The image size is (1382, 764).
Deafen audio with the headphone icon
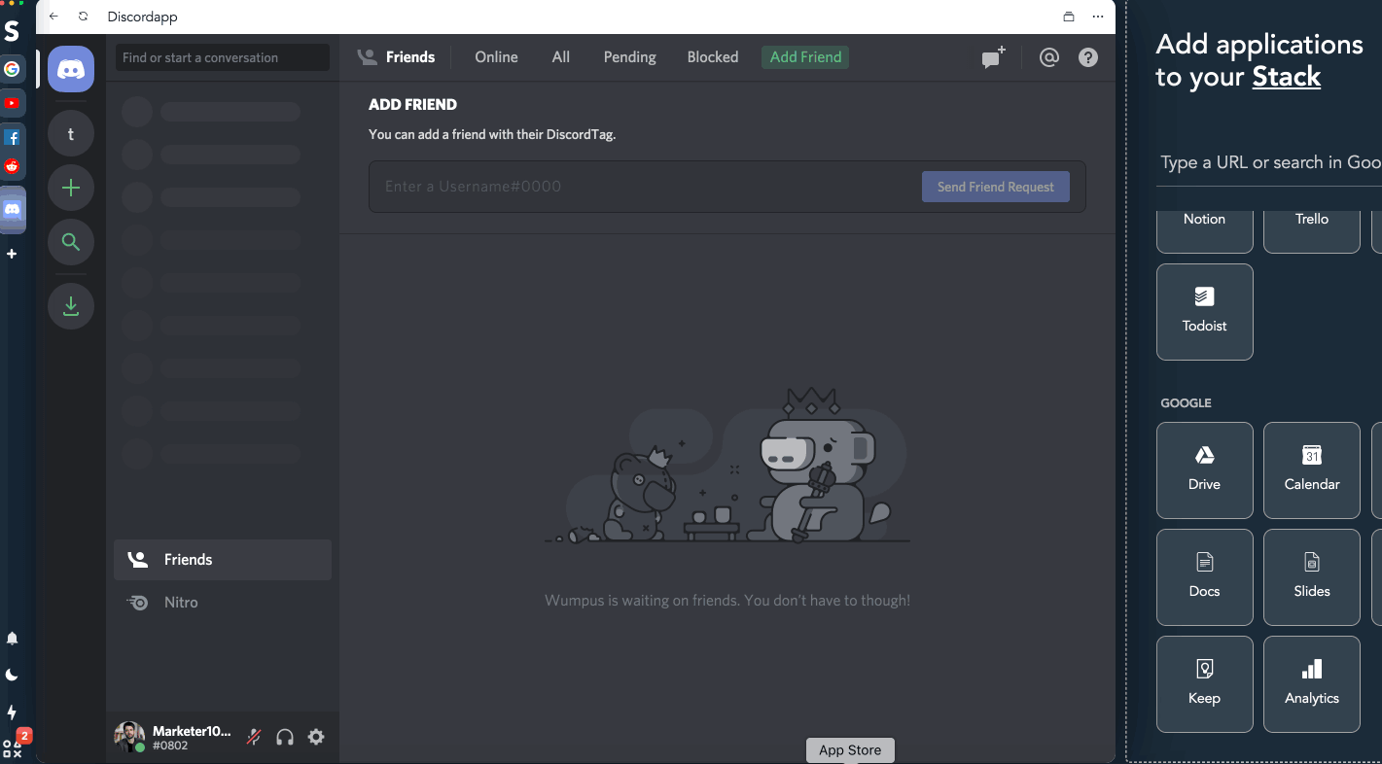pyautogui.click(x=285, y=737)
